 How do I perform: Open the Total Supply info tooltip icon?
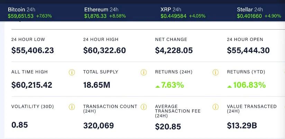[x=144, y=72]
